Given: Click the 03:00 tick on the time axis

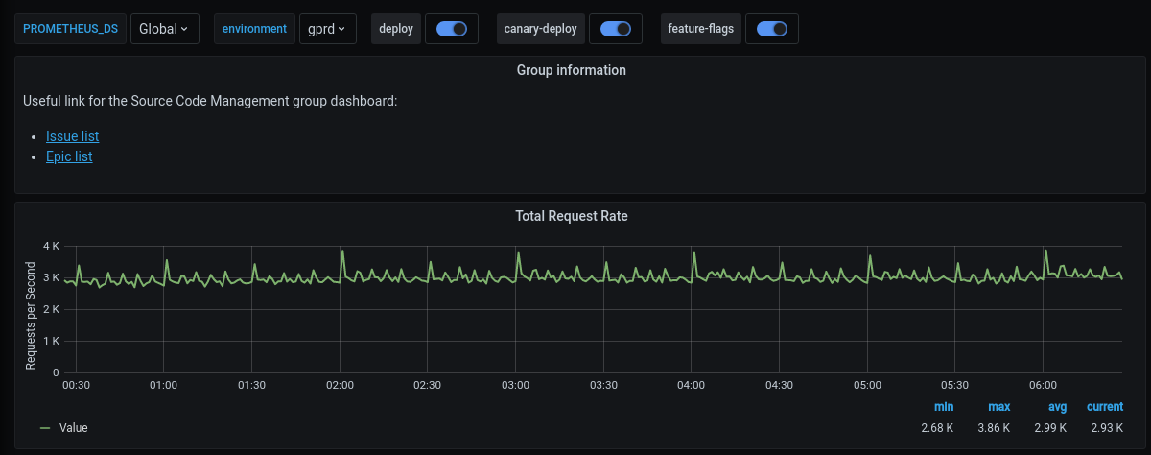Looking at the screenshot, I should coord(516,385).
